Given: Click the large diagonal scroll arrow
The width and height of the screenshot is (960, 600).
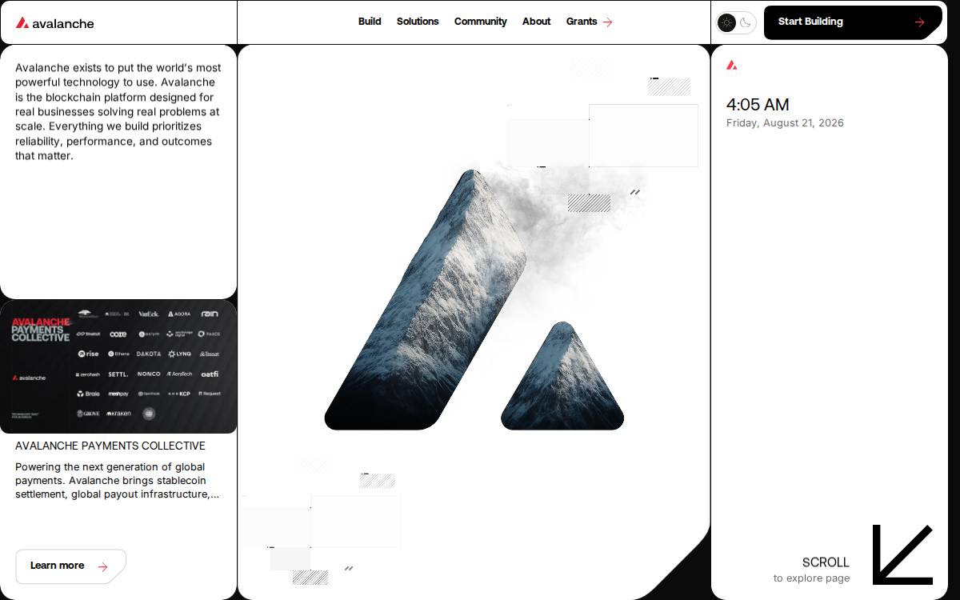Looking at the screenshot, I should click(x=902, y=554).
